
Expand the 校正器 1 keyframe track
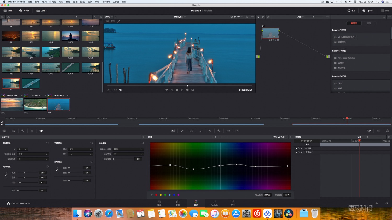(304, 148)
